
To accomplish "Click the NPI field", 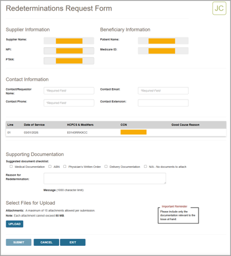I will (x=69, y=51).
